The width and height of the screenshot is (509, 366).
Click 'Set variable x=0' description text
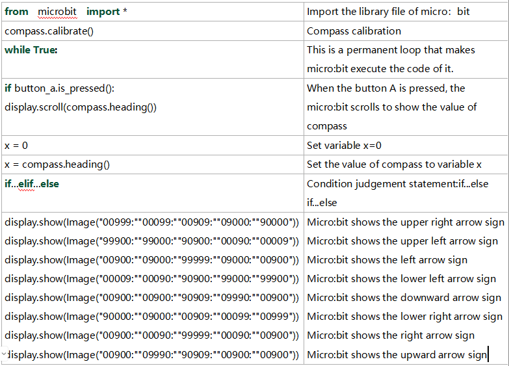pyautogui.click(x=344, y=146)
